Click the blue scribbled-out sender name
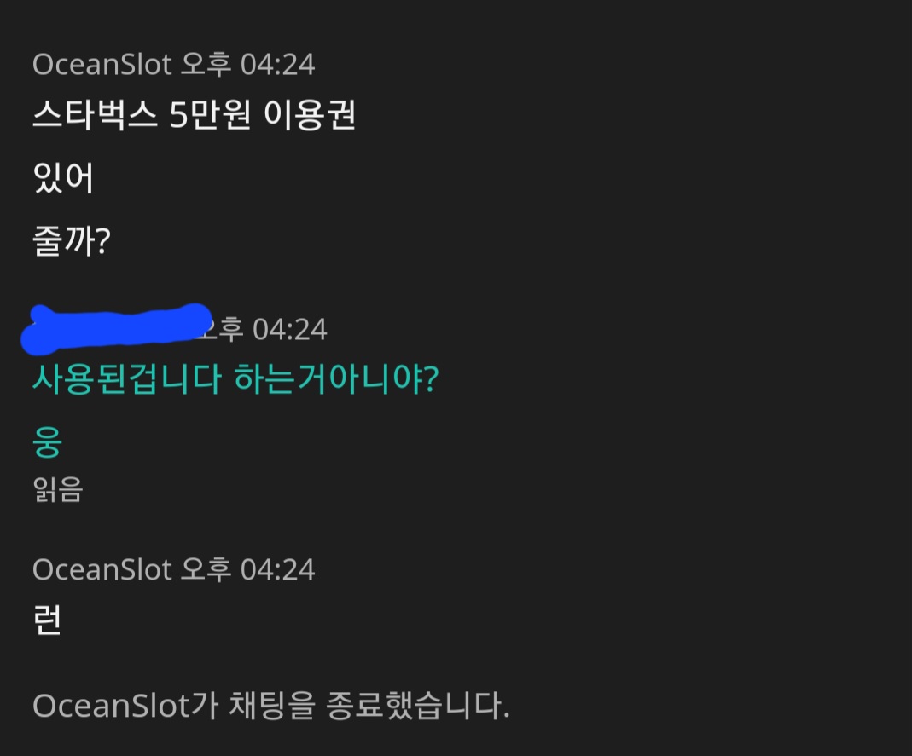912x756 pixels. click(116, 328)
